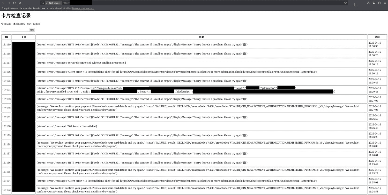Click the 本月: 13338 statistic

(33, 24)
